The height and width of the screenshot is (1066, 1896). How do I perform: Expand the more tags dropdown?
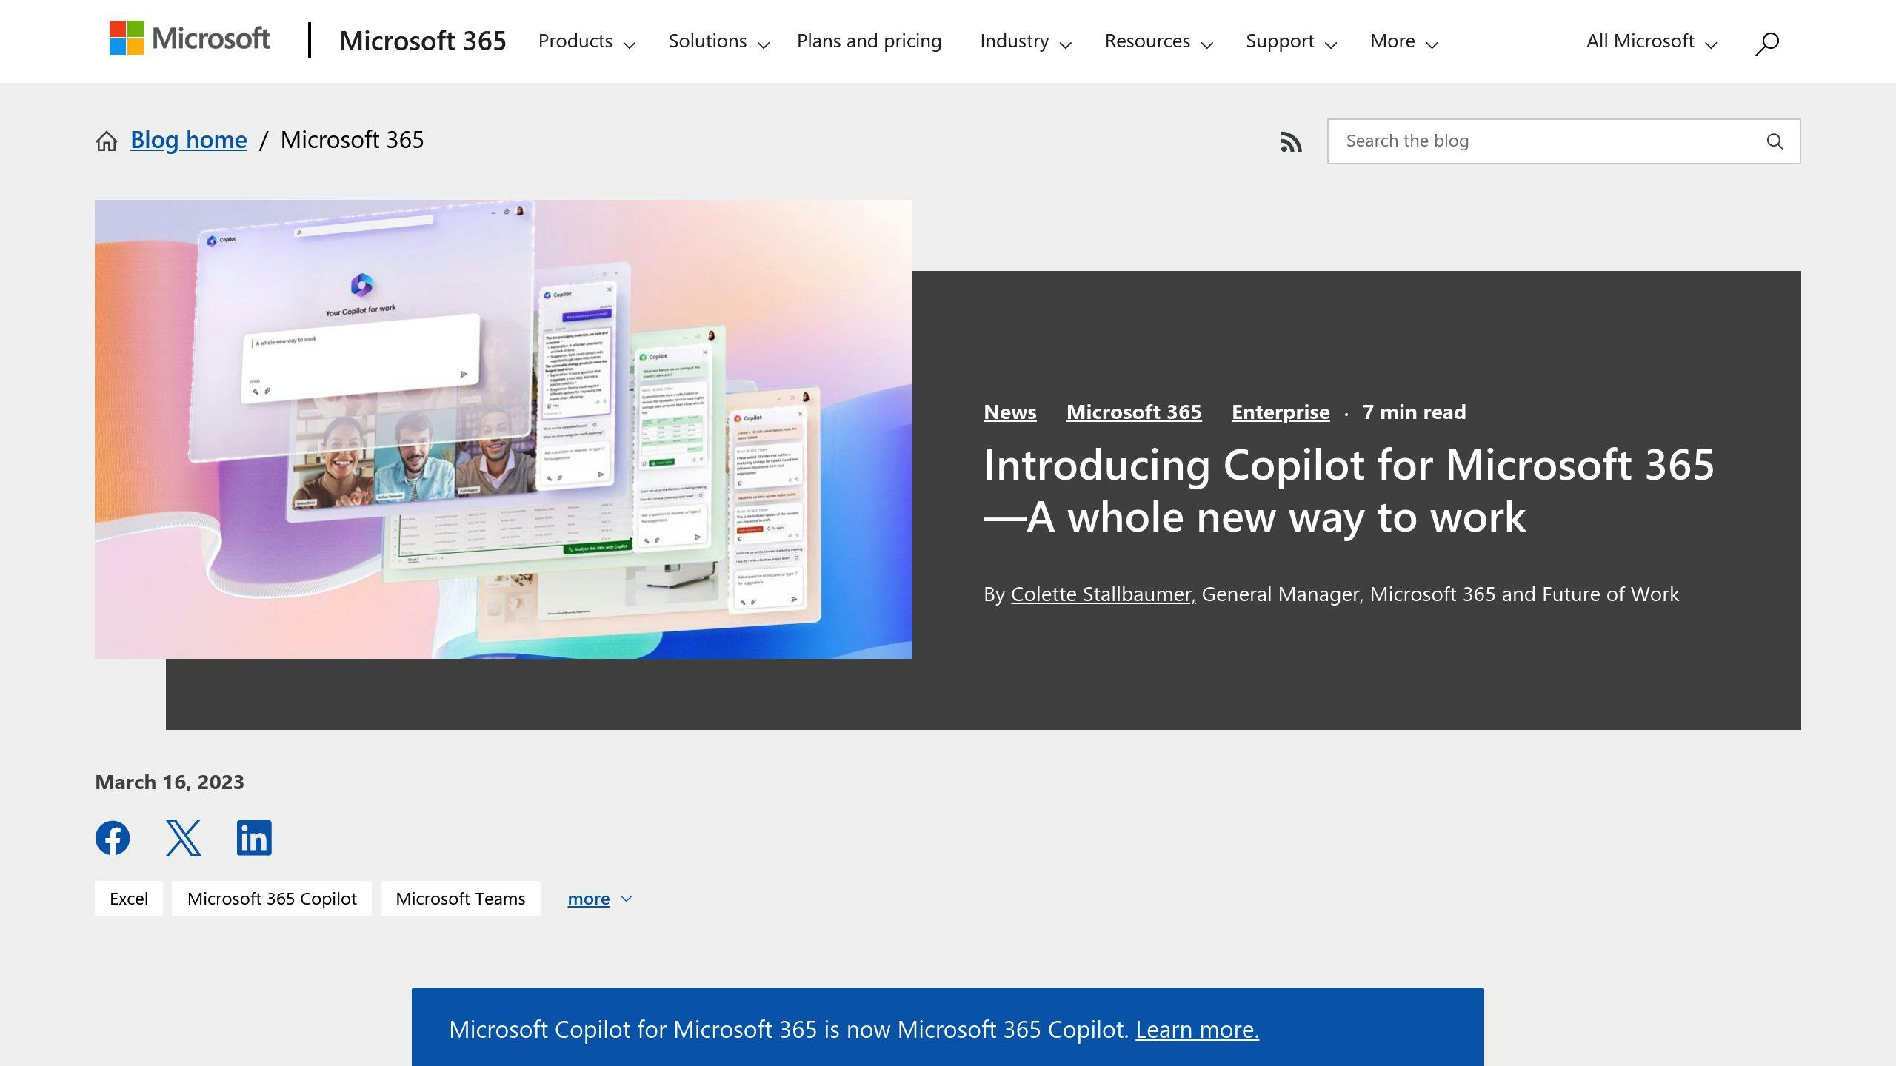[601, 898]
